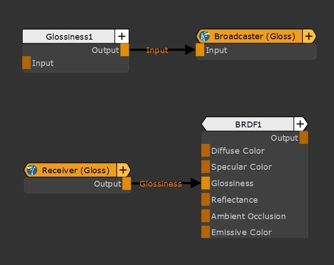Image resolution: width=334 pixels, height=265 pixels.
Task: Click the Broadcaster Input port square
Action: pos(200,50)
